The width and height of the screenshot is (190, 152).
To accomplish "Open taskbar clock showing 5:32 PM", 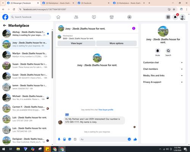I will [x=177, y=149].
